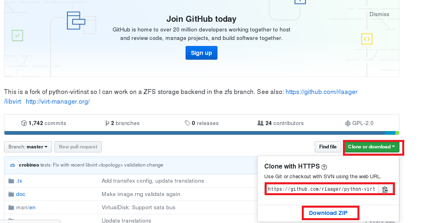Click the New pull request button

[78, 147]
